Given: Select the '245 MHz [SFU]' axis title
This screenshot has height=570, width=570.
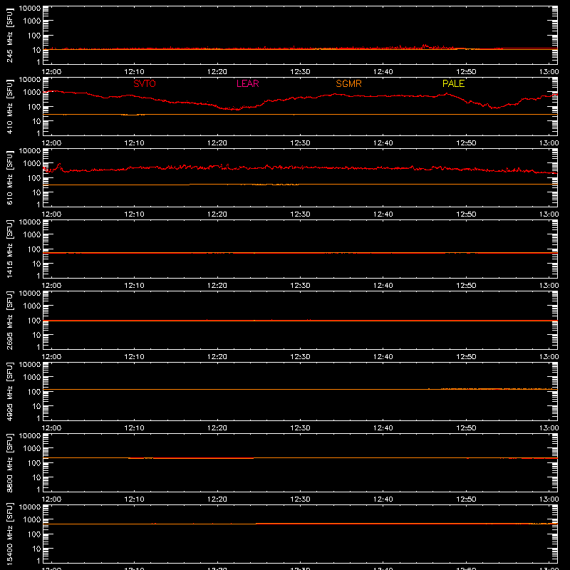Looking at the screenshot, I should pos(10,35).
